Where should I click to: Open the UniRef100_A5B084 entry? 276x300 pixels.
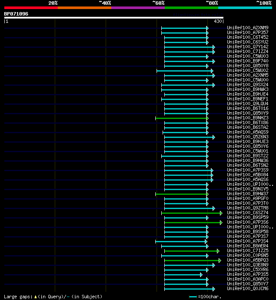(x=248, y=175)
